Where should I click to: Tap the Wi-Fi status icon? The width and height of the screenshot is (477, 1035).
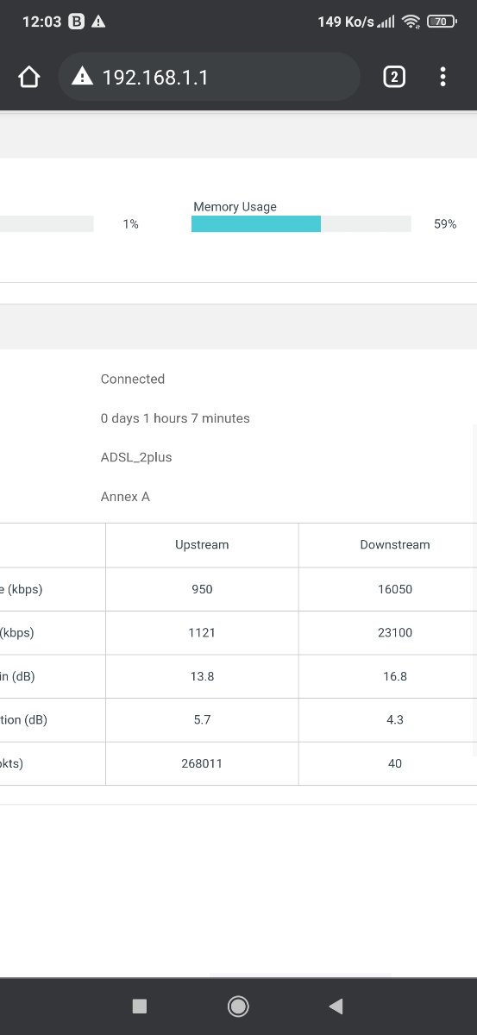pos(411,22)
